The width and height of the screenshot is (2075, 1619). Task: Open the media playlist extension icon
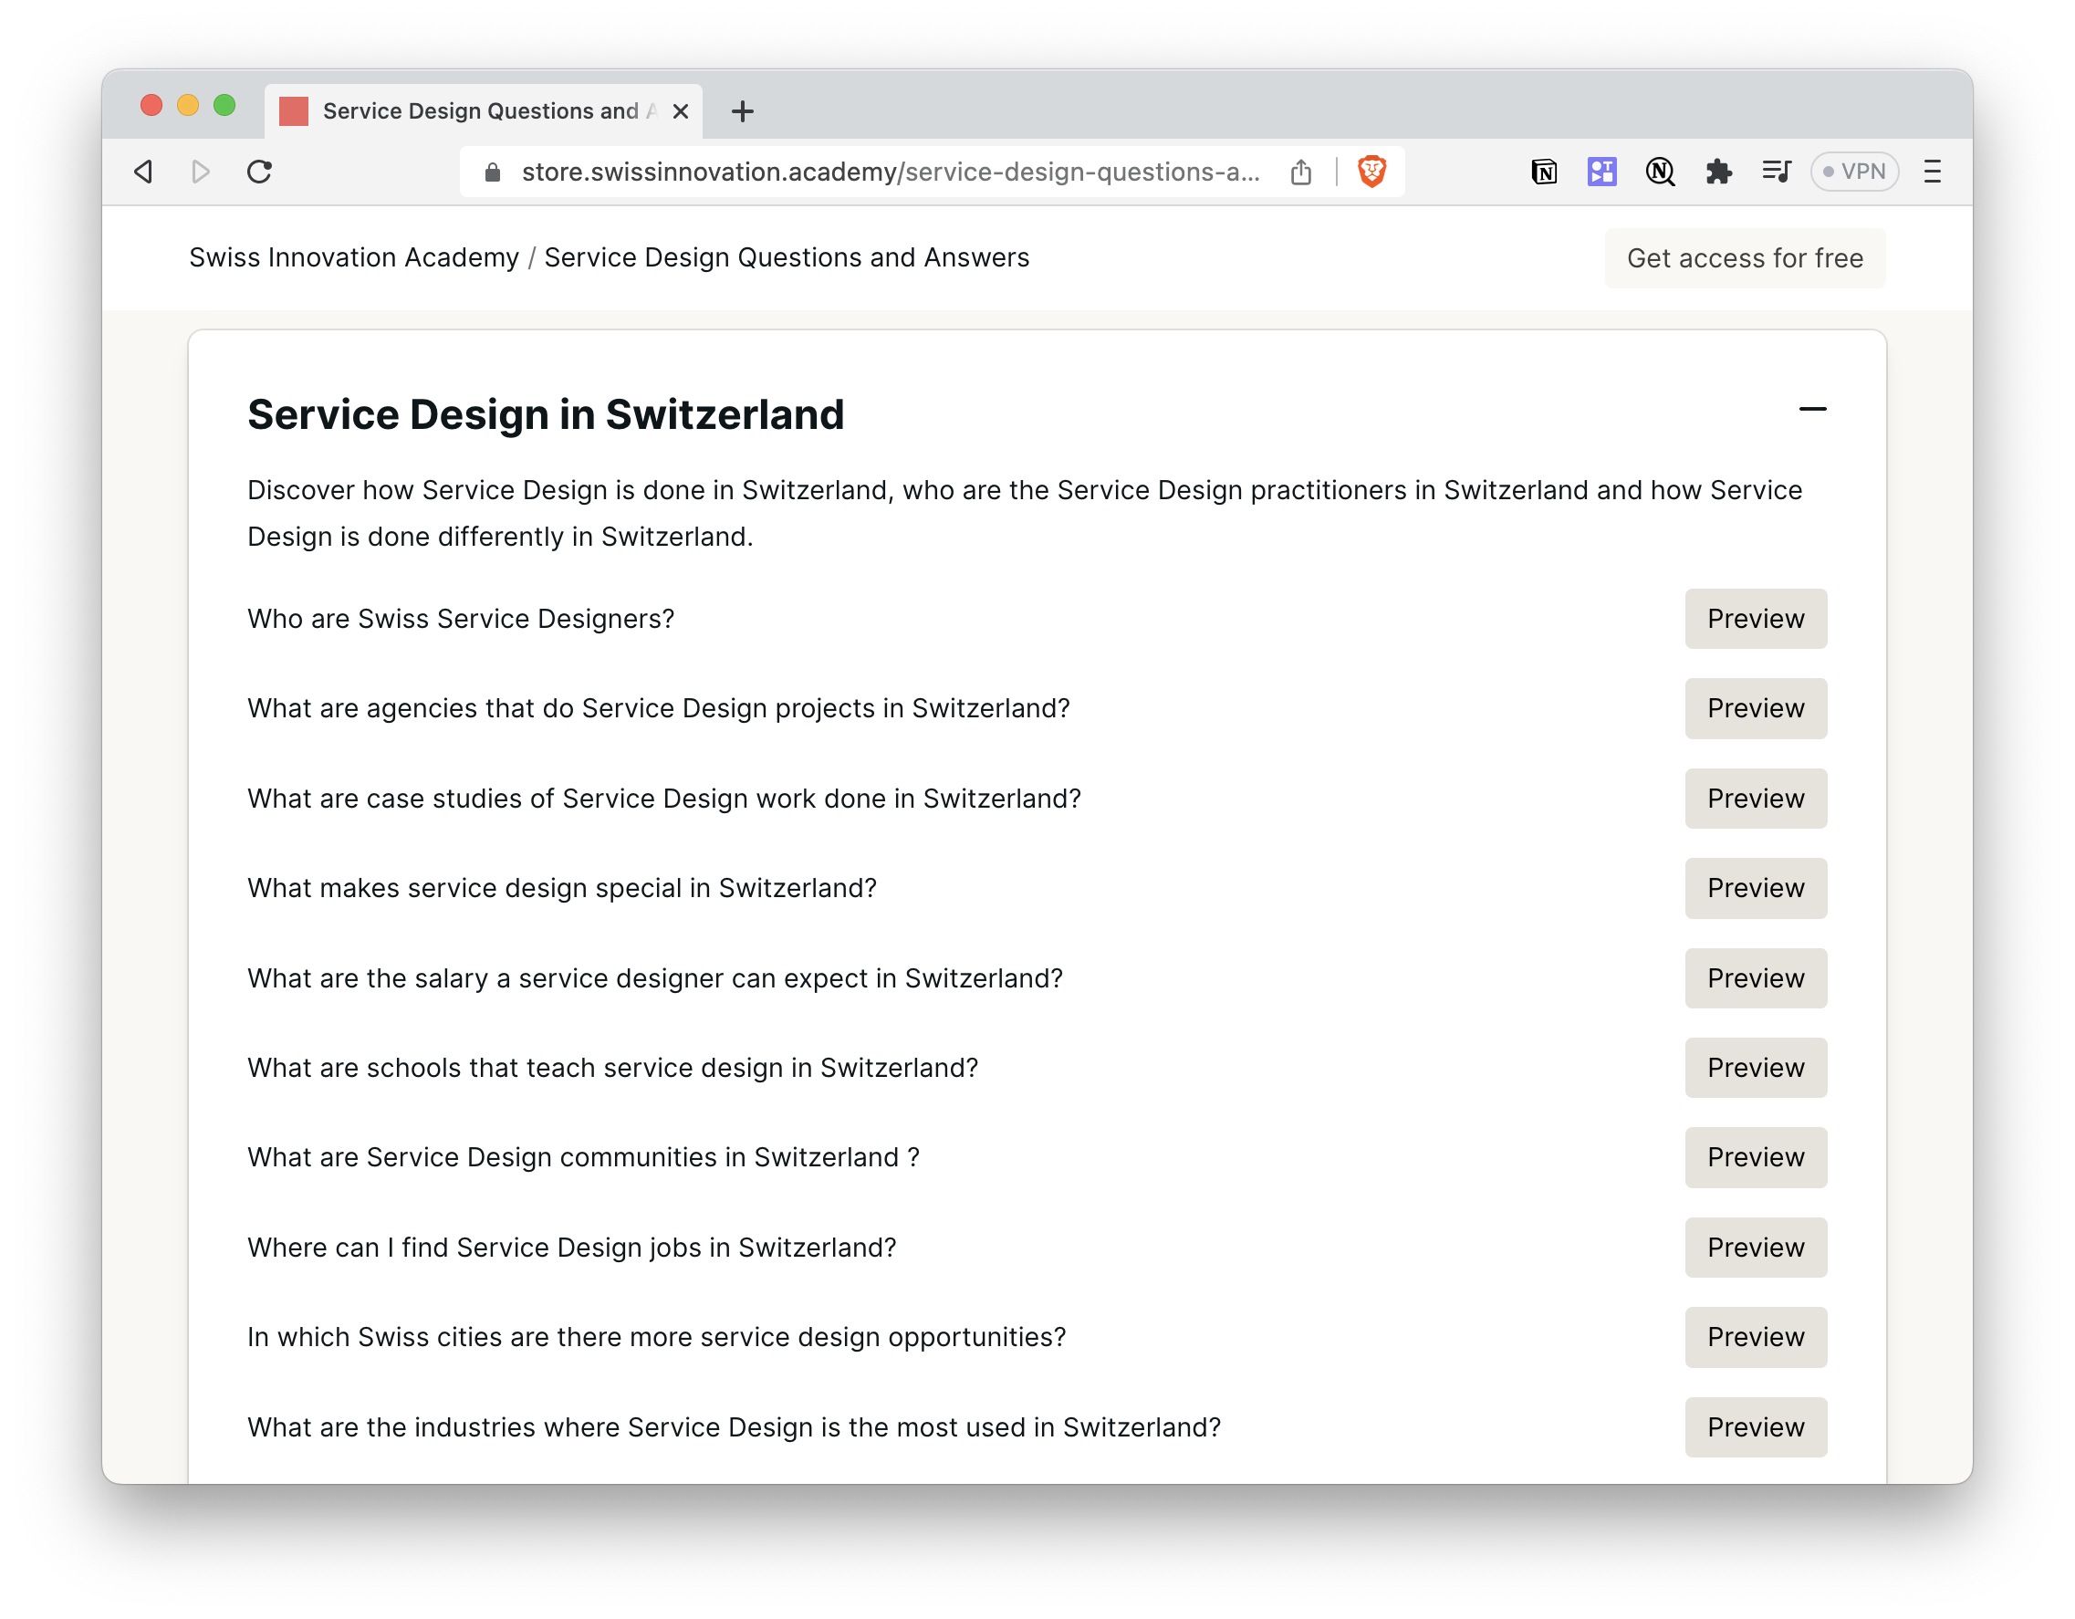click(1777, 172)
